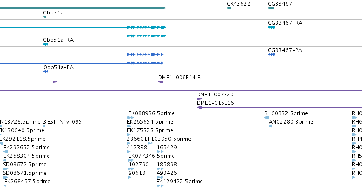Viewport: 362px width, 188px height.
Task: Select the HL03950.5prime label
Action: pyautogui.click(x=169, y=139)
